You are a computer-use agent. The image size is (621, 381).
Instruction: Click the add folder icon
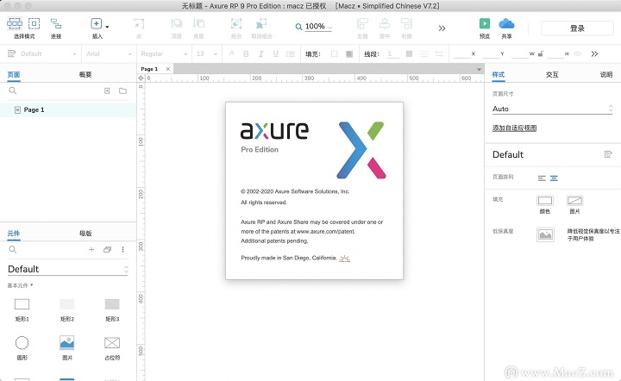(x=122, y=91)
